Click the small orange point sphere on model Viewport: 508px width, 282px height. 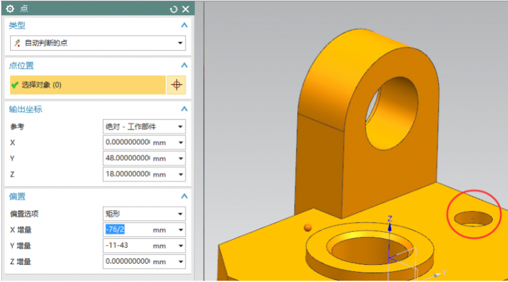(x=308, y=227)
